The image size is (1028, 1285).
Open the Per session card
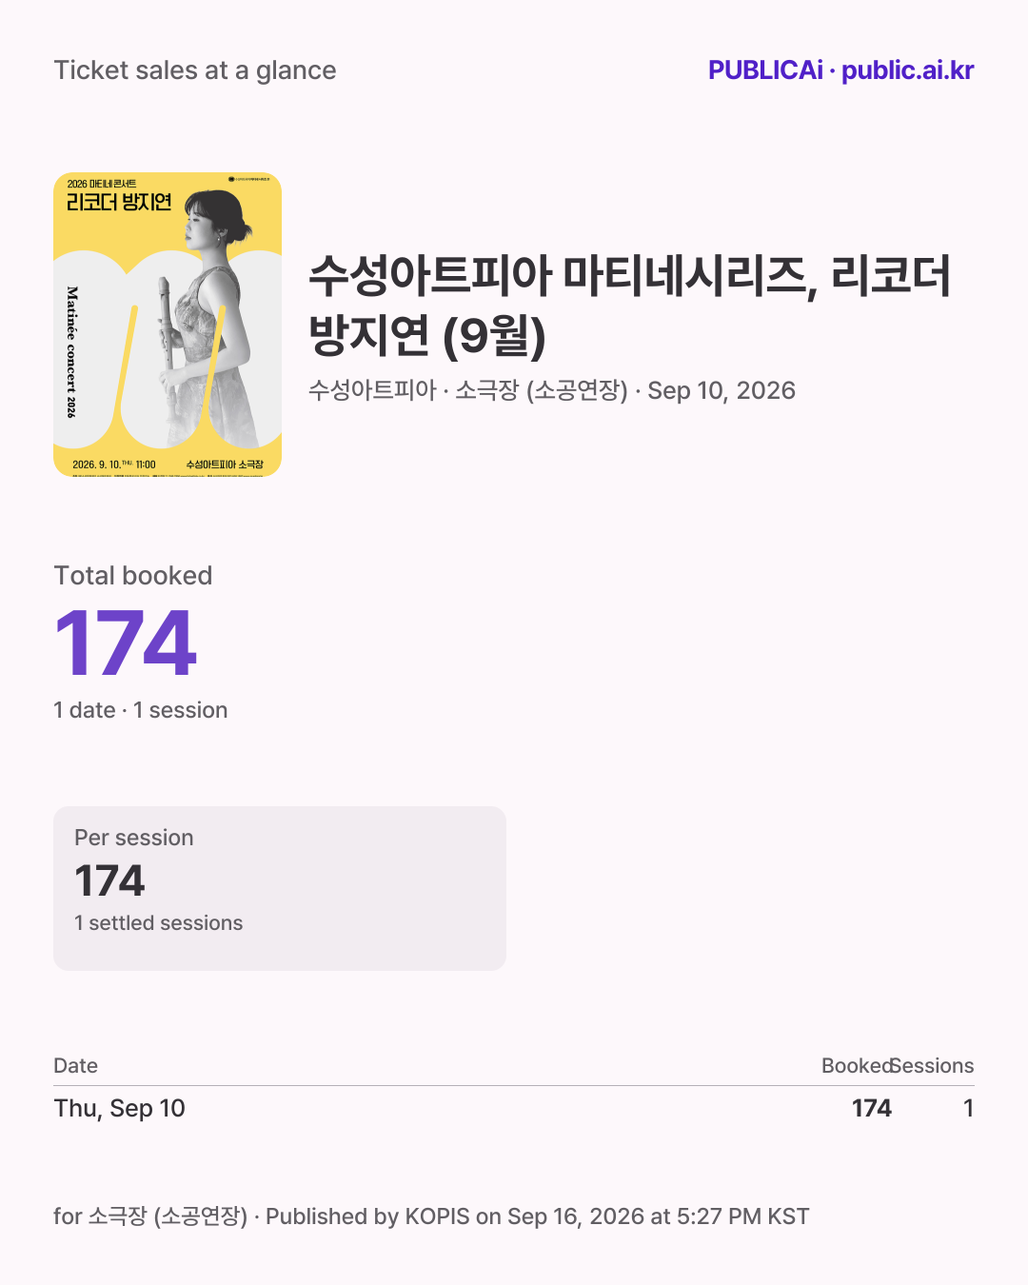(x=280, y=888)
